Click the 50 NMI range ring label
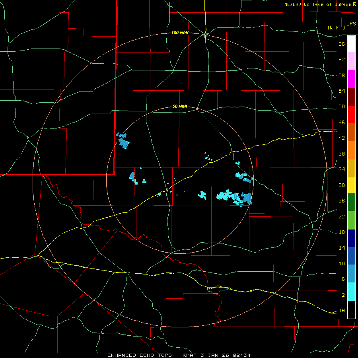The image size is (358, 358). tap(180, 106)
